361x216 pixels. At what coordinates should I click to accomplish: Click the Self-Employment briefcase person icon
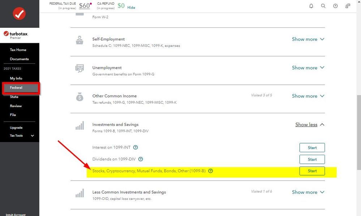click(x=79, y=40)
